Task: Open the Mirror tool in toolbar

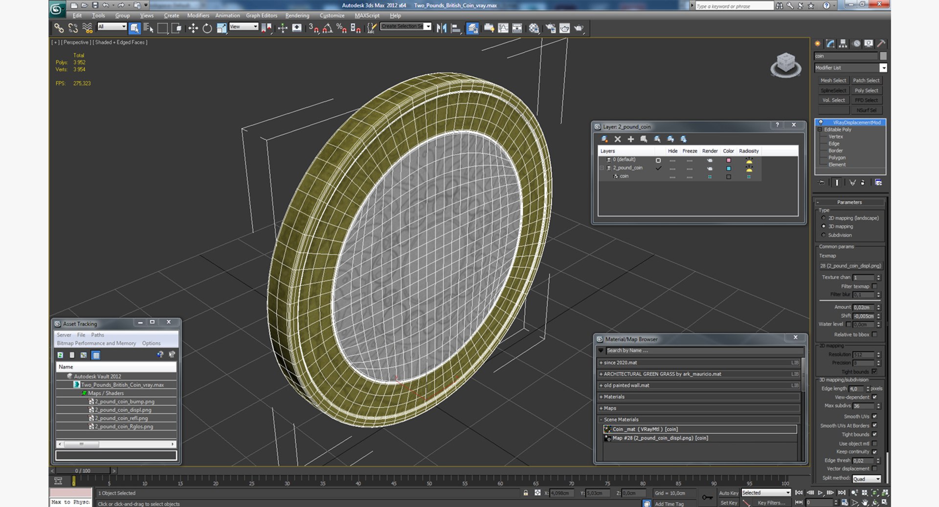Action: coord(441,28)
